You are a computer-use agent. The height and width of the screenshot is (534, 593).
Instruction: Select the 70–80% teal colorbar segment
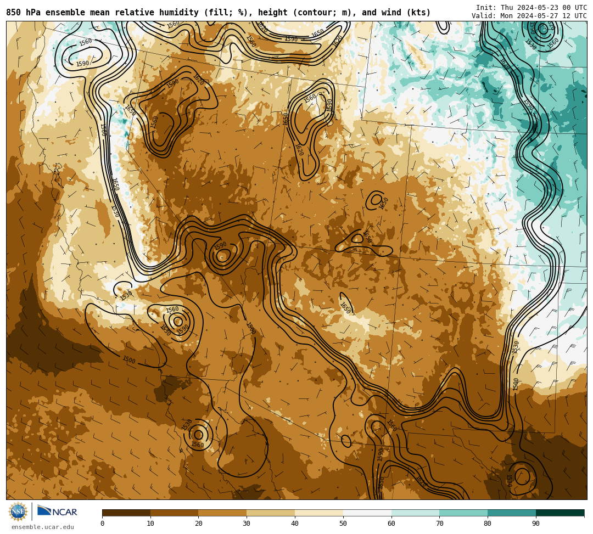(x=463, y=513)
